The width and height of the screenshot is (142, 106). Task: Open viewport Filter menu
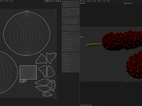point(104,1)
